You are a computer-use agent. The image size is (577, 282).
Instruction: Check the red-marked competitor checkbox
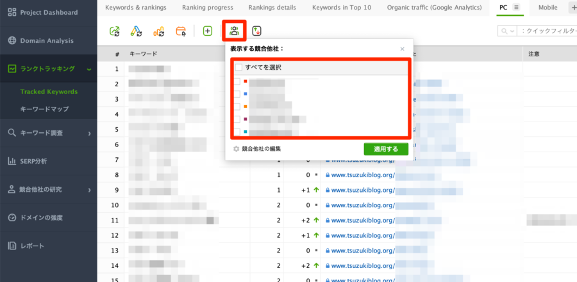pyautogui.click(x=237, y=81)
